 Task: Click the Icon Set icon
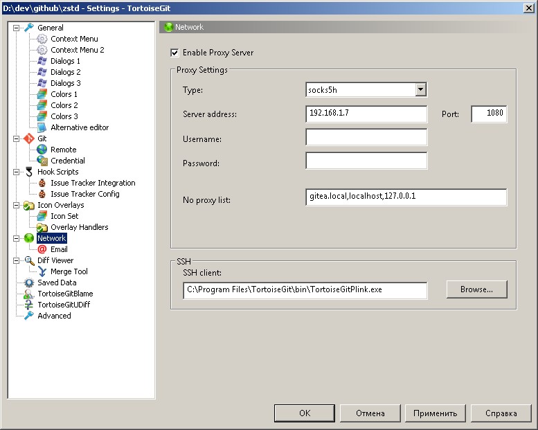point(42,216)
